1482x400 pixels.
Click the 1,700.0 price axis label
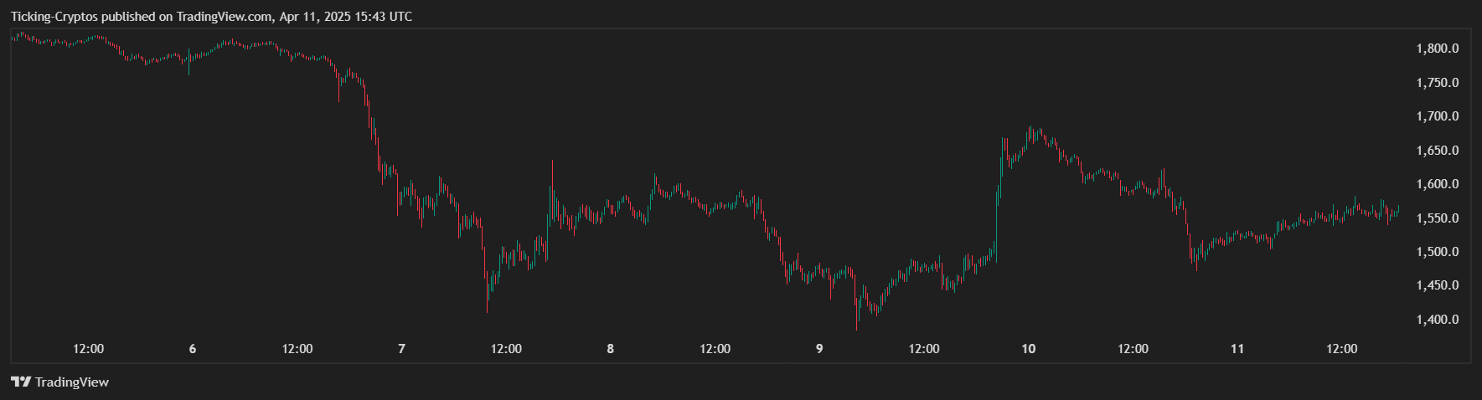tap(1438, 116)
